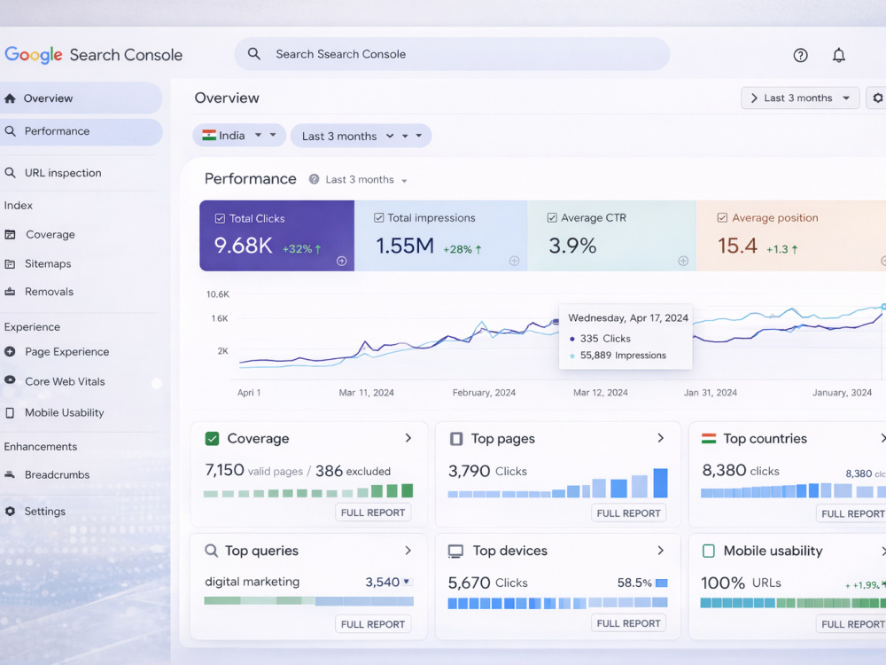886x665 pixels.
Task: Toggle the Total impressions checkbox
Action: [x=378, y=218]
